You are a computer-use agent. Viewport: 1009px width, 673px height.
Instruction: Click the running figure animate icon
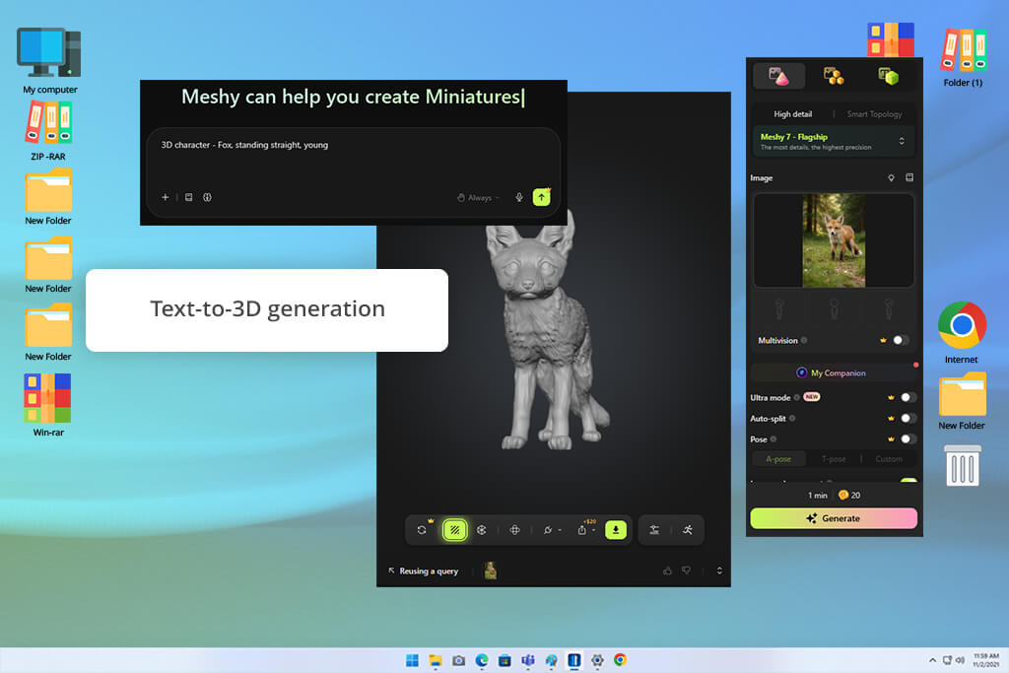point(688,530)
